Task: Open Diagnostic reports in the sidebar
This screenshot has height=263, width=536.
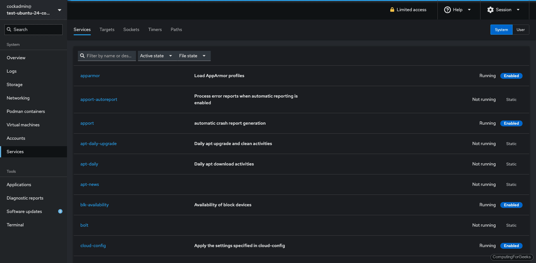Action: point(25,198)
